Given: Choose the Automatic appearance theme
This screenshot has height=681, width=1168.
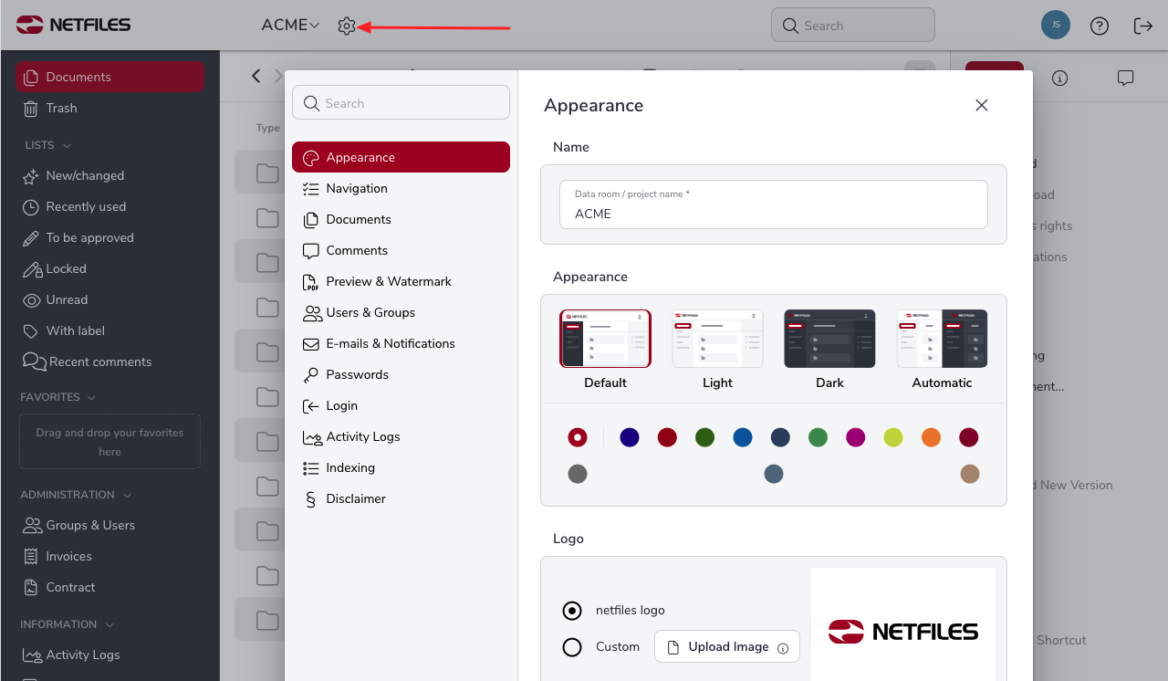Looking at the screenshot, I should (942, 350).
